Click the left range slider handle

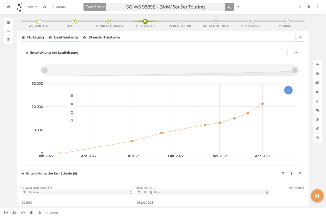45,70
